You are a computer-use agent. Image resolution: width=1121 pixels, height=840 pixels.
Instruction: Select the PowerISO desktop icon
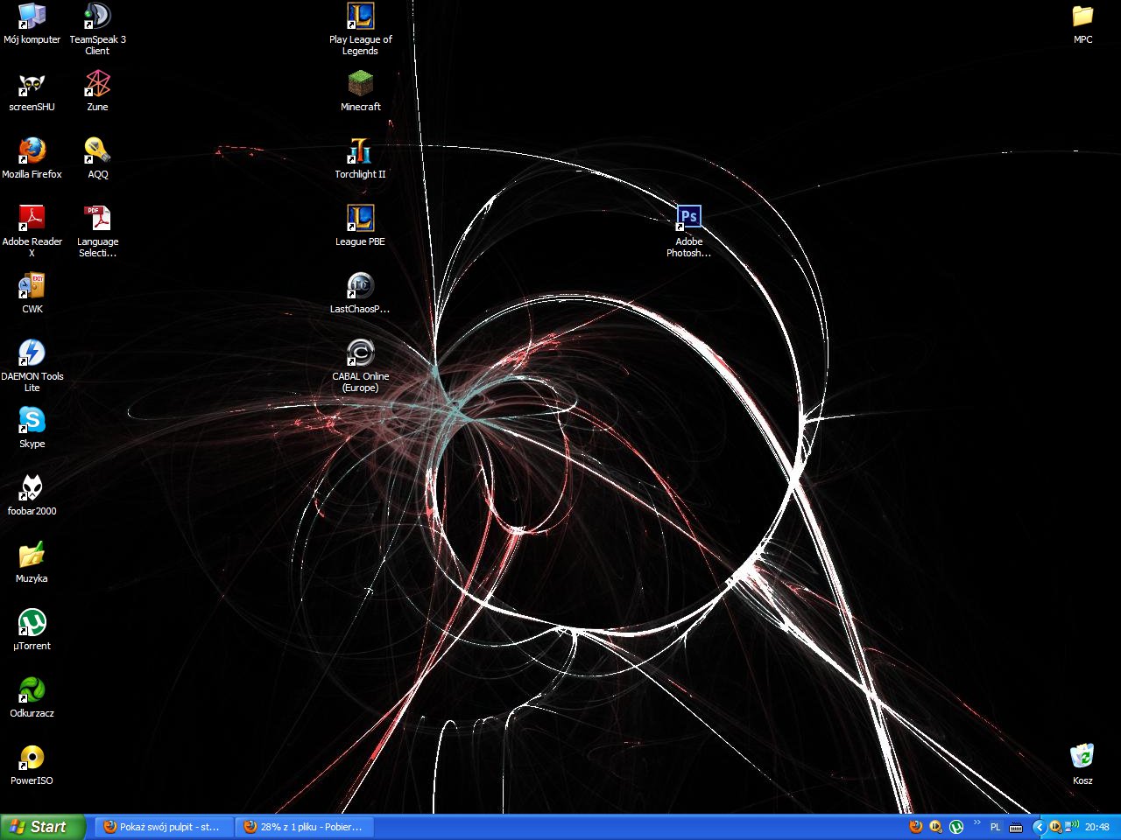[32, 765]
